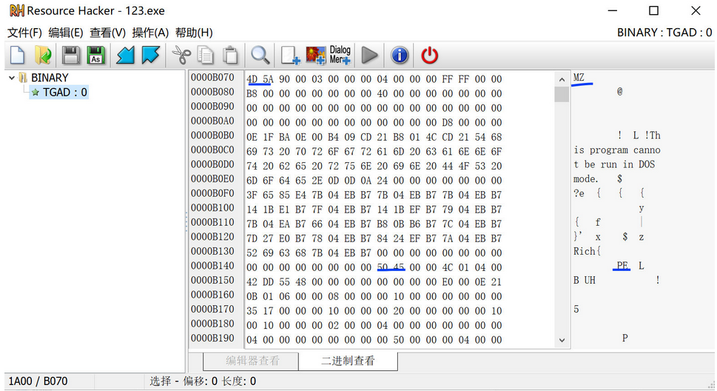Click offset address 0000B100
717x391 pixels.
(x=212, y=208)
